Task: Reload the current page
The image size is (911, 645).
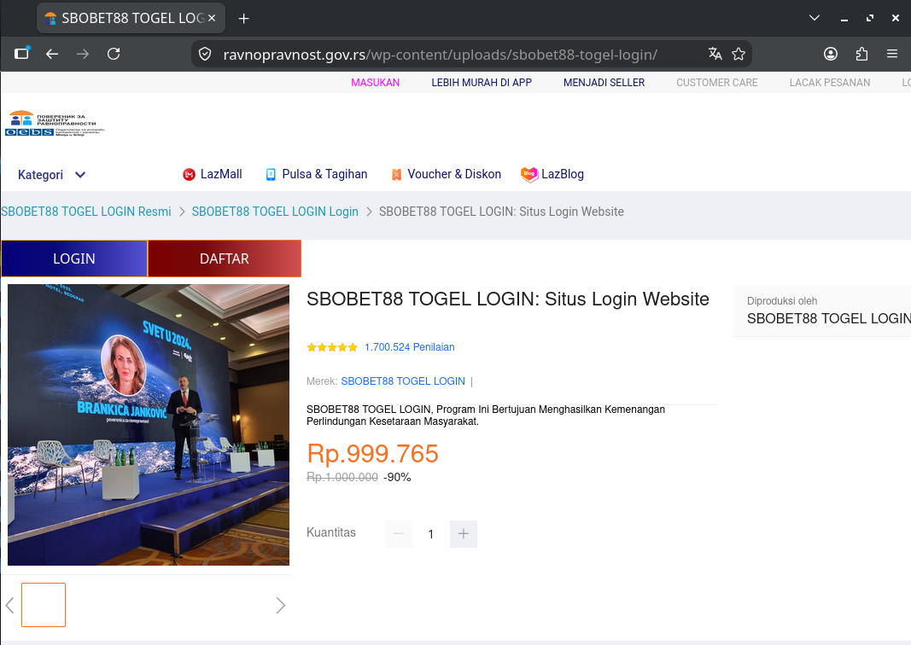Action: [x=114, y=54]
